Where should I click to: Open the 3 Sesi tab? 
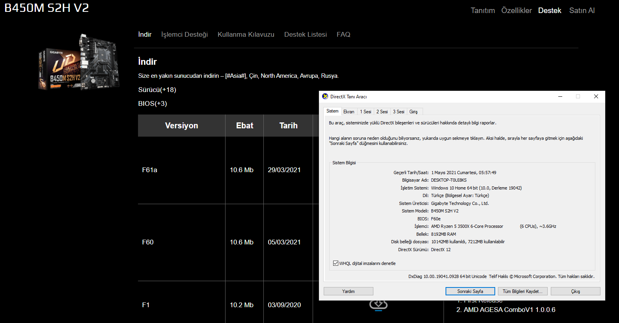[399, 112]
